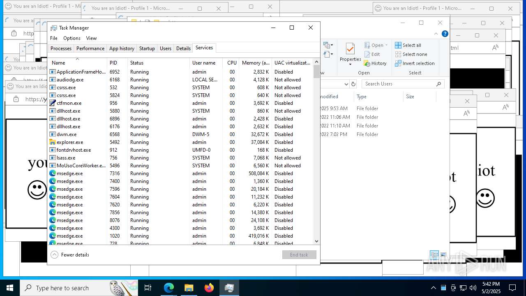Select msedge.exe icon with PID 8076
Viewport: 526px width, 296px height.
[53, 220]
